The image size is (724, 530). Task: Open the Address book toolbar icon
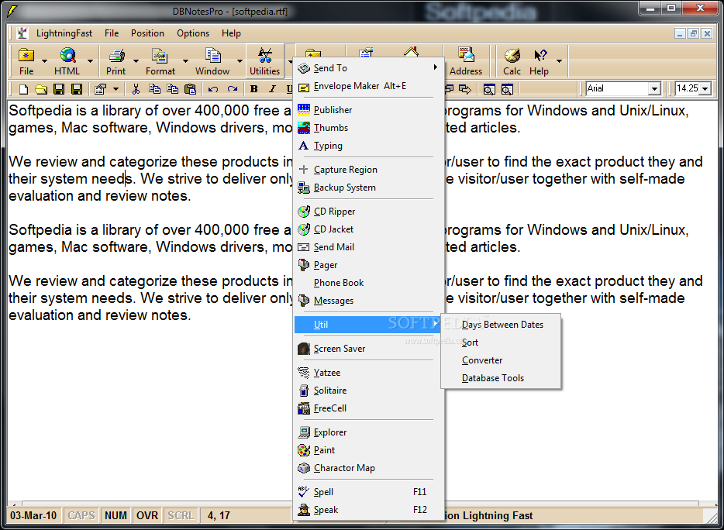tap(466, 55)
